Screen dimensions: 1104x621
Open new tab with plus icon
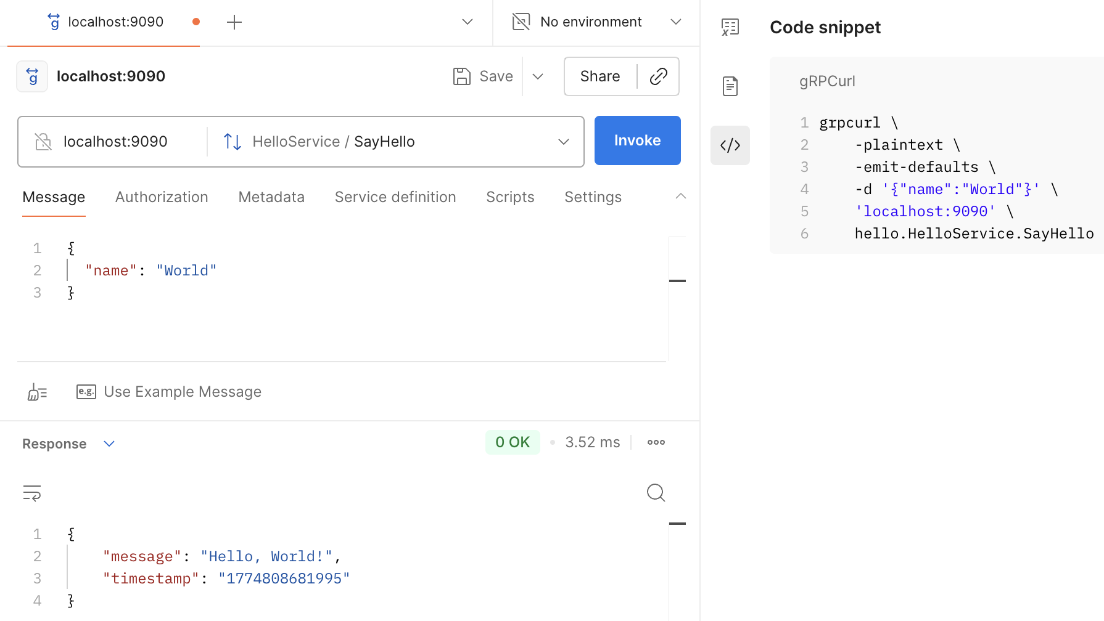[234, 23]
